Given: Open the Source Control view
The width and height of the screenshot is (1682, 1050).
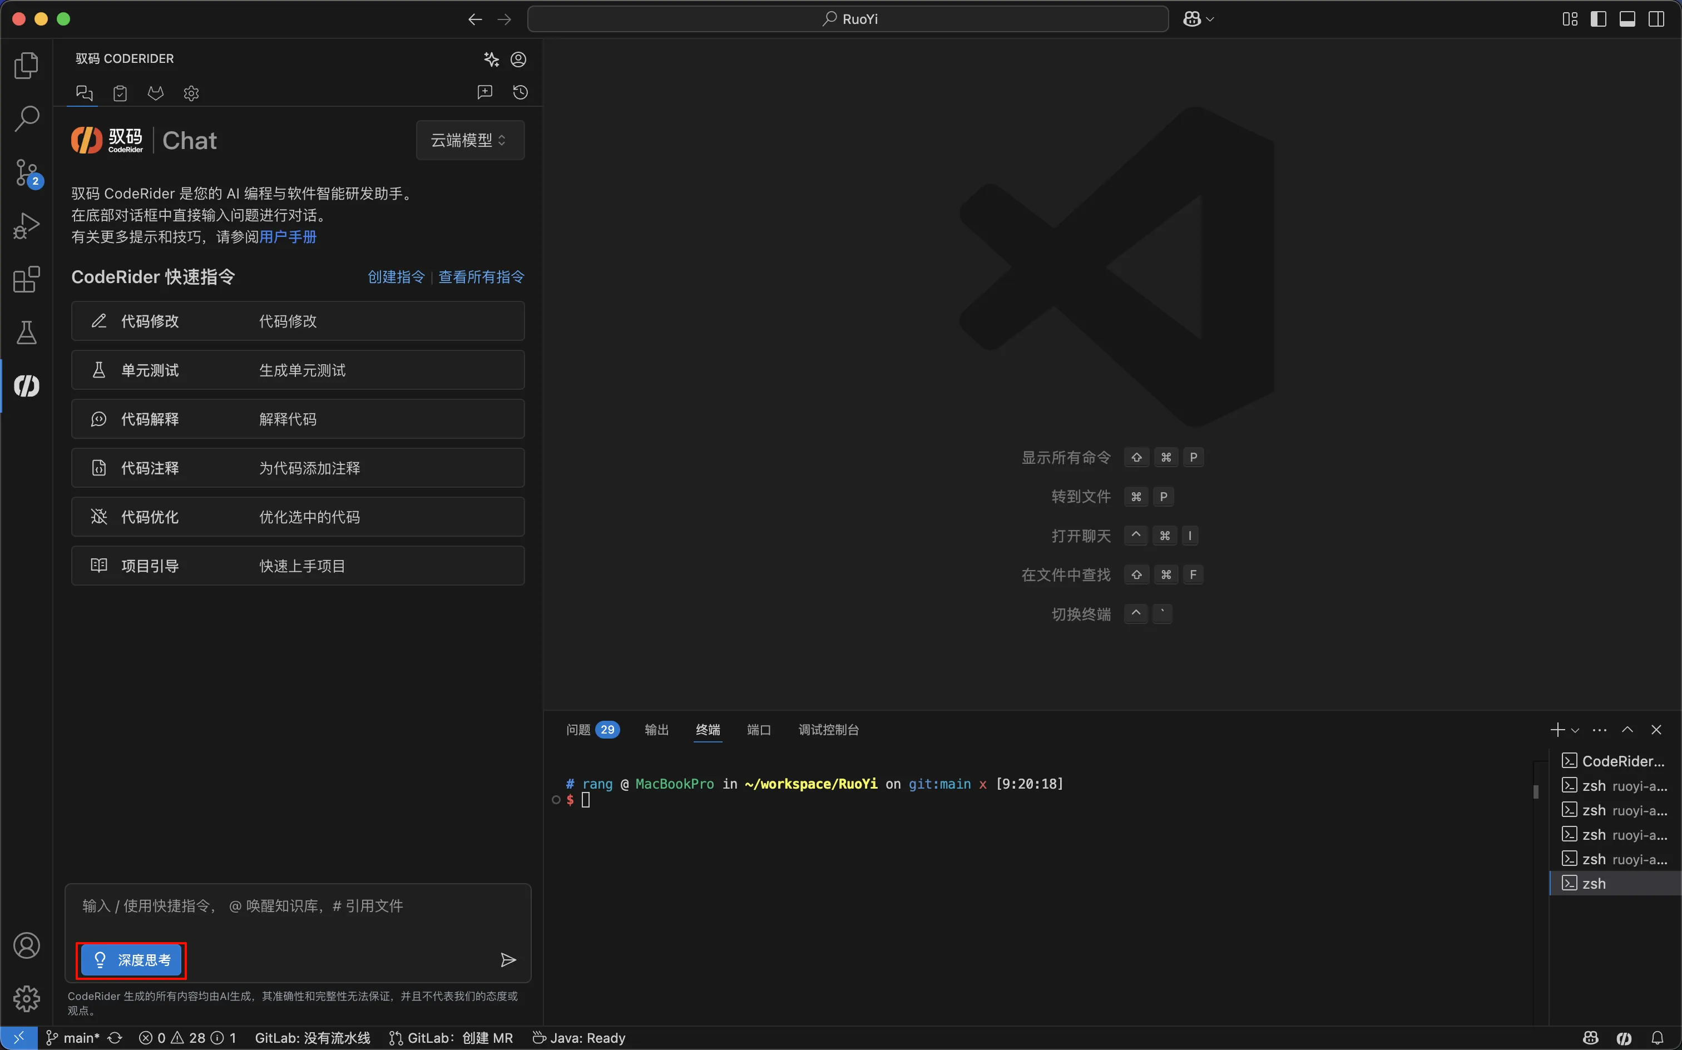Looking at the screenshot, I should click(x=26, y=172).
